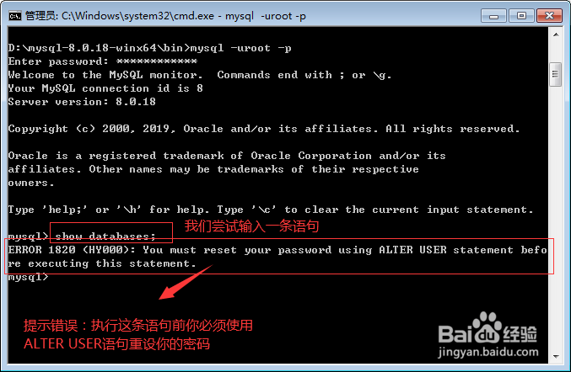Click the window title text
Image resolution: width=571 pixels, height=372 pixels.
(165, 16)
